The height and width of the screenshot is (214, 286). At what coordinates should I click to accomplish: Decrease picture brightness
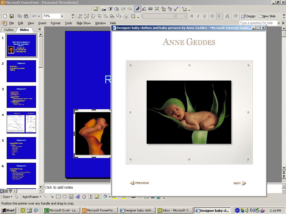click(x=130, y=9)
